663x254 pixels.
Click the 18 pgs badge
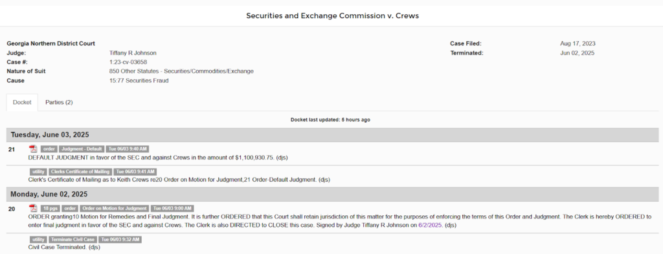[x=51, y=208]
